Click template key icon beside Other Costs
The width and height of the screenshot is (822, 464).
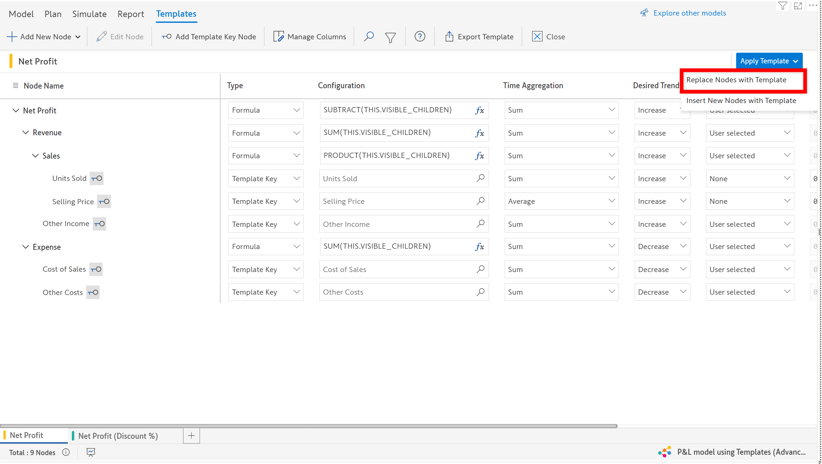(93, 292)
